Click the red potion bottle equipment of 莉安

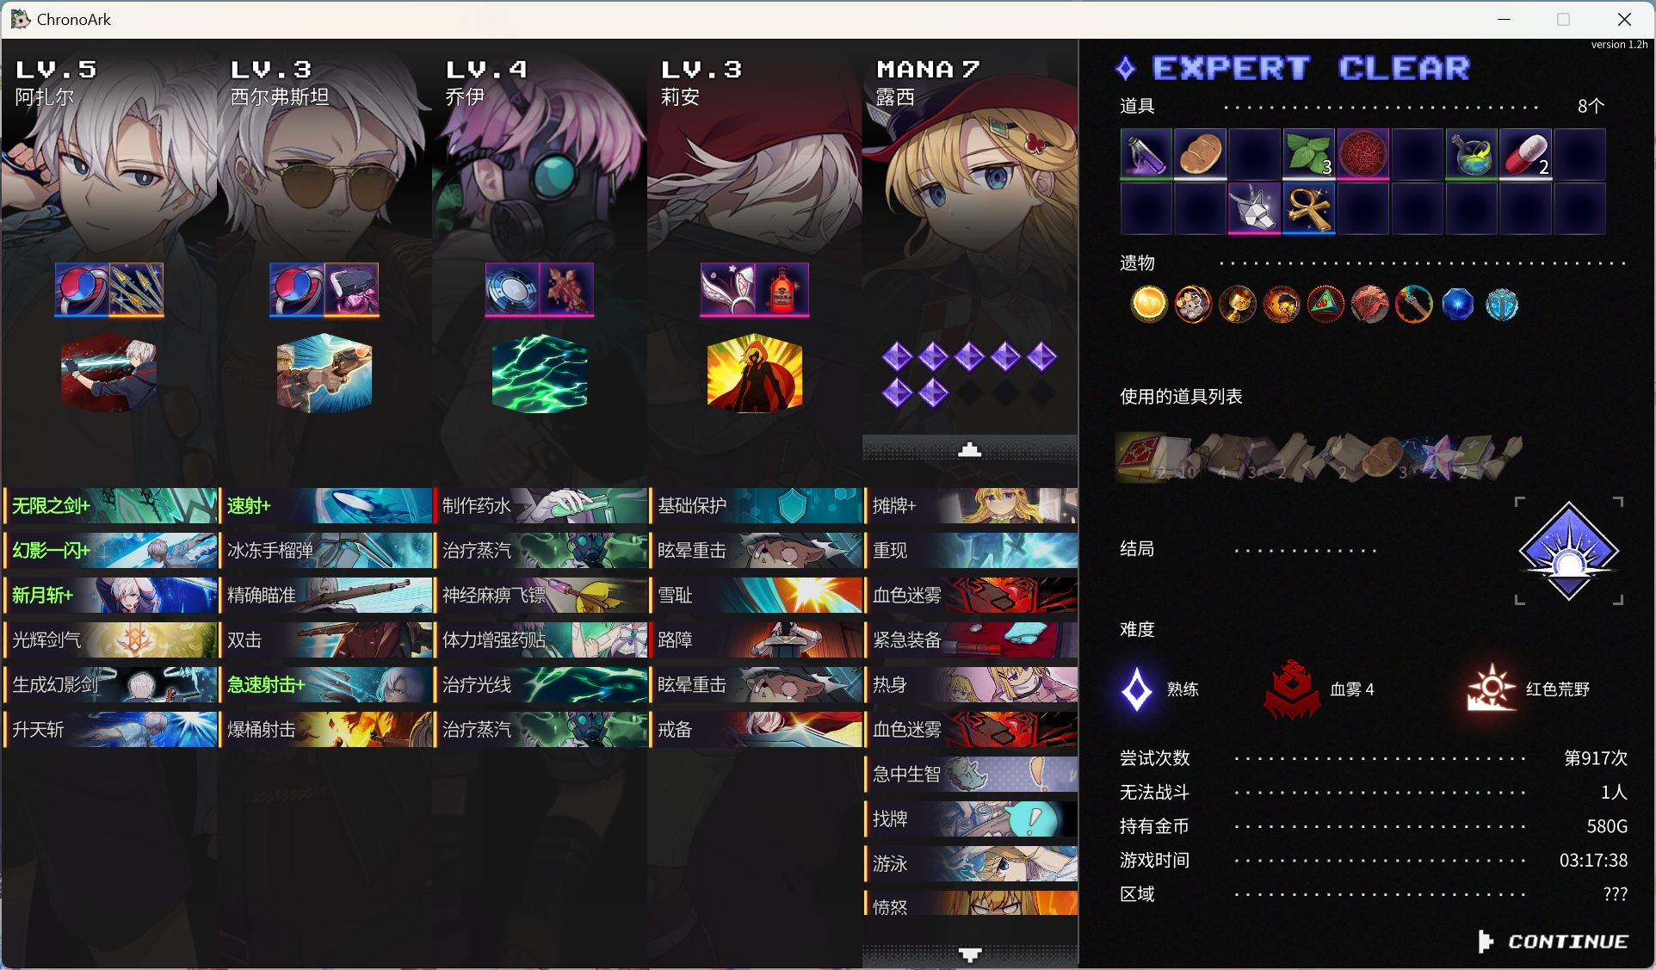tap(782, 288)
